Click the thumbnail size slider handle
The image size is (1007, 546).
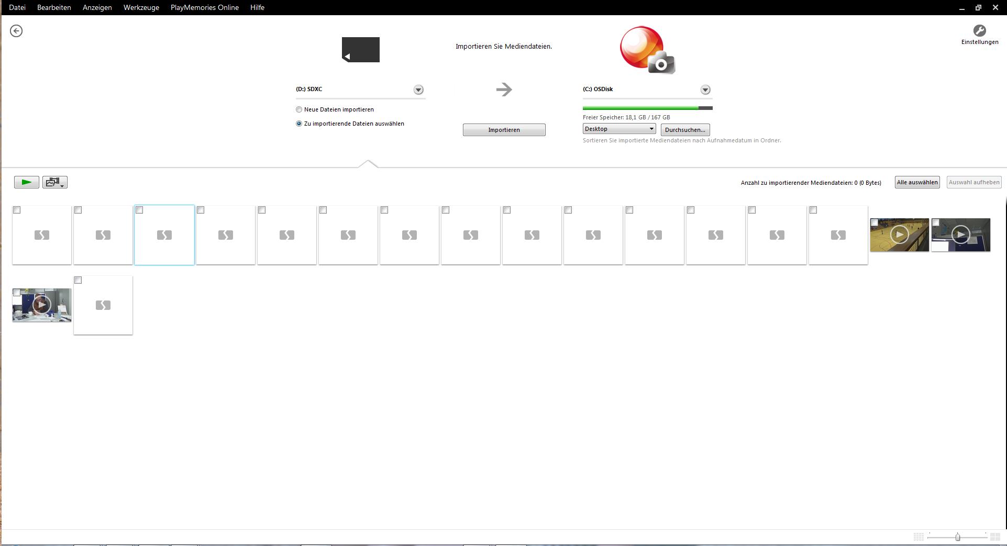point(958,537)
